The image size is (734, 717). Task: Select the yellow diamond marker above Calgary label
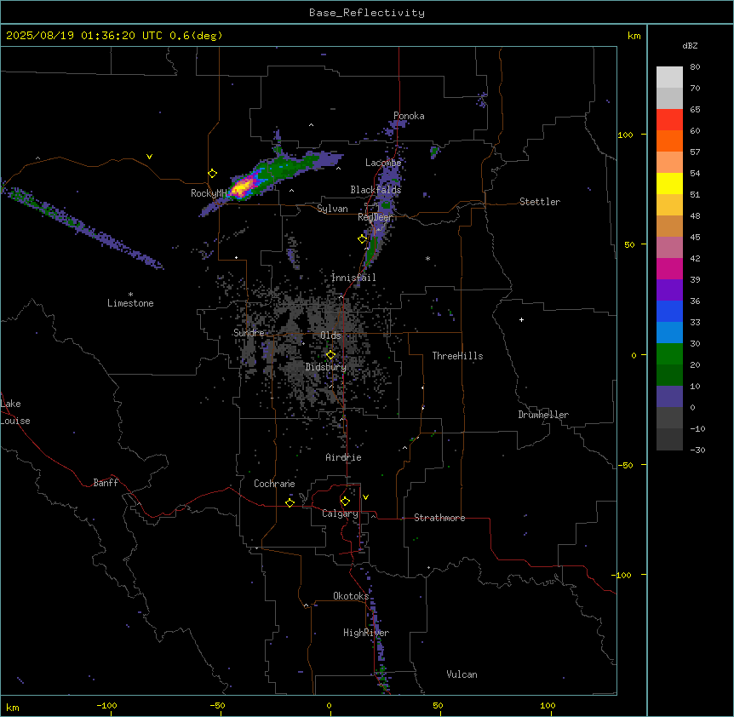tap(345, 502)
